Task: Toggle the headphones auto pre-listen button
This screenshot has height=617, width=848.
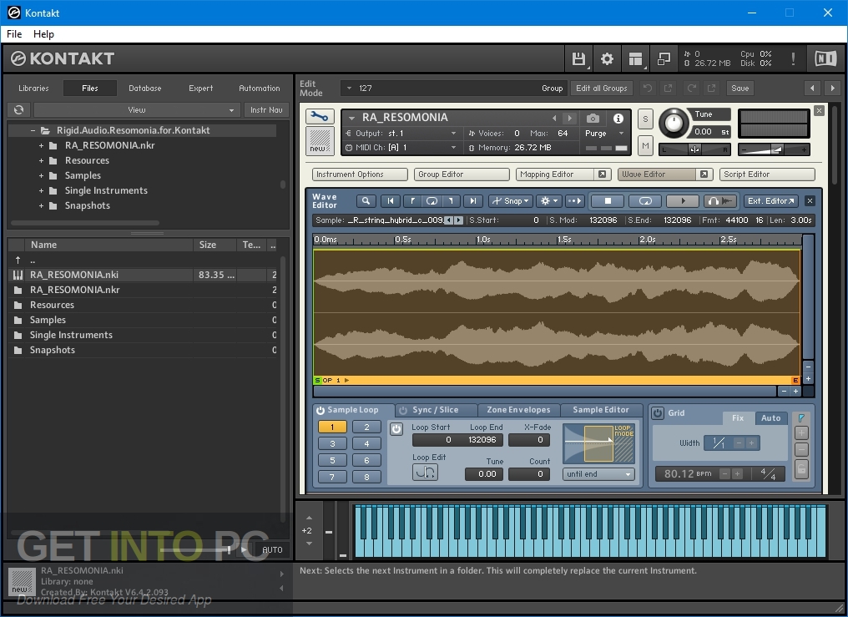Action: (x=720, y=200)
